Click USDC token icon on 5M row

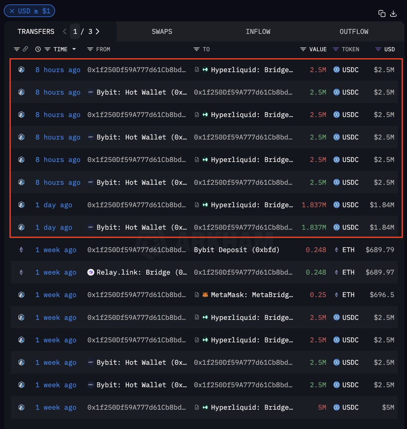[337, 407]
